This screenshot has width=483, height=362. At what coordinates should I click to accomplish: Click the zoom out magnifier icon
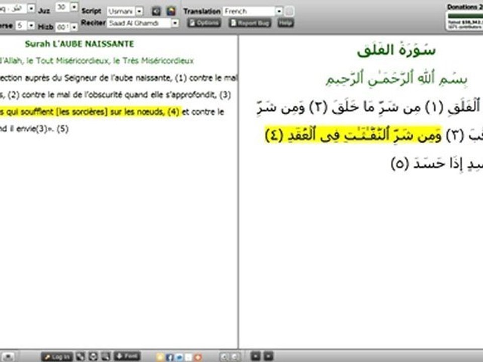[x=235, y=357]
